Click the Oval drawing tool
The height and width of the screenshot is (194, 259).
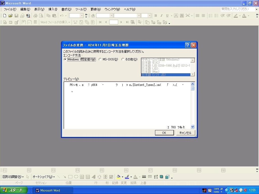point(76,177)
